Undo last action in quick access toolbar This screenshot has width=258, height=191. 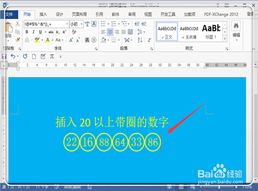pyautogui.click(x=13, y=56)
